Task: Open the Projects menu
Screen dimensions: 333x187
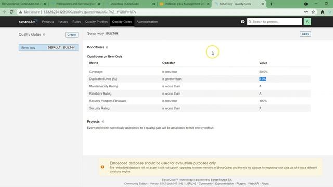Action: coord(48,22)
